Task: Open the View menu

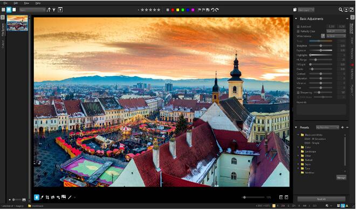Action: [26, 3]
